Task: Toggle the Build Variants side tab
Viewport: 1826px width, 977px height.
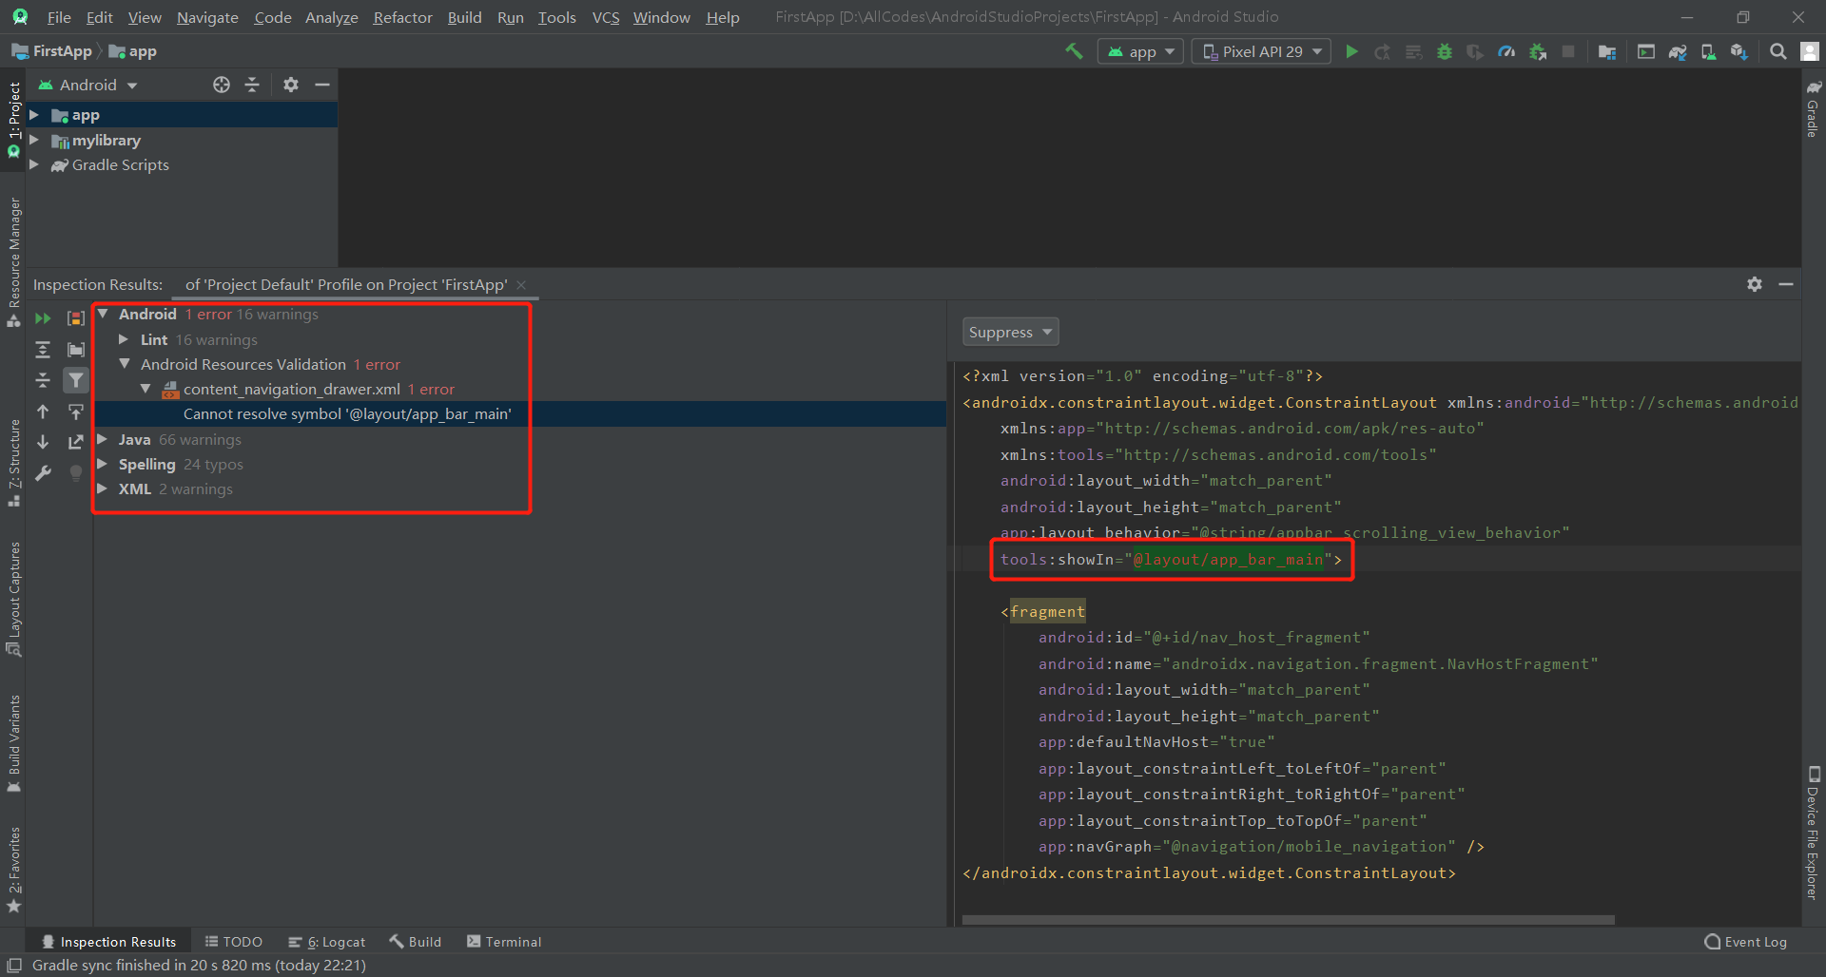Action: pyautogui.click(x=13, y=744)
